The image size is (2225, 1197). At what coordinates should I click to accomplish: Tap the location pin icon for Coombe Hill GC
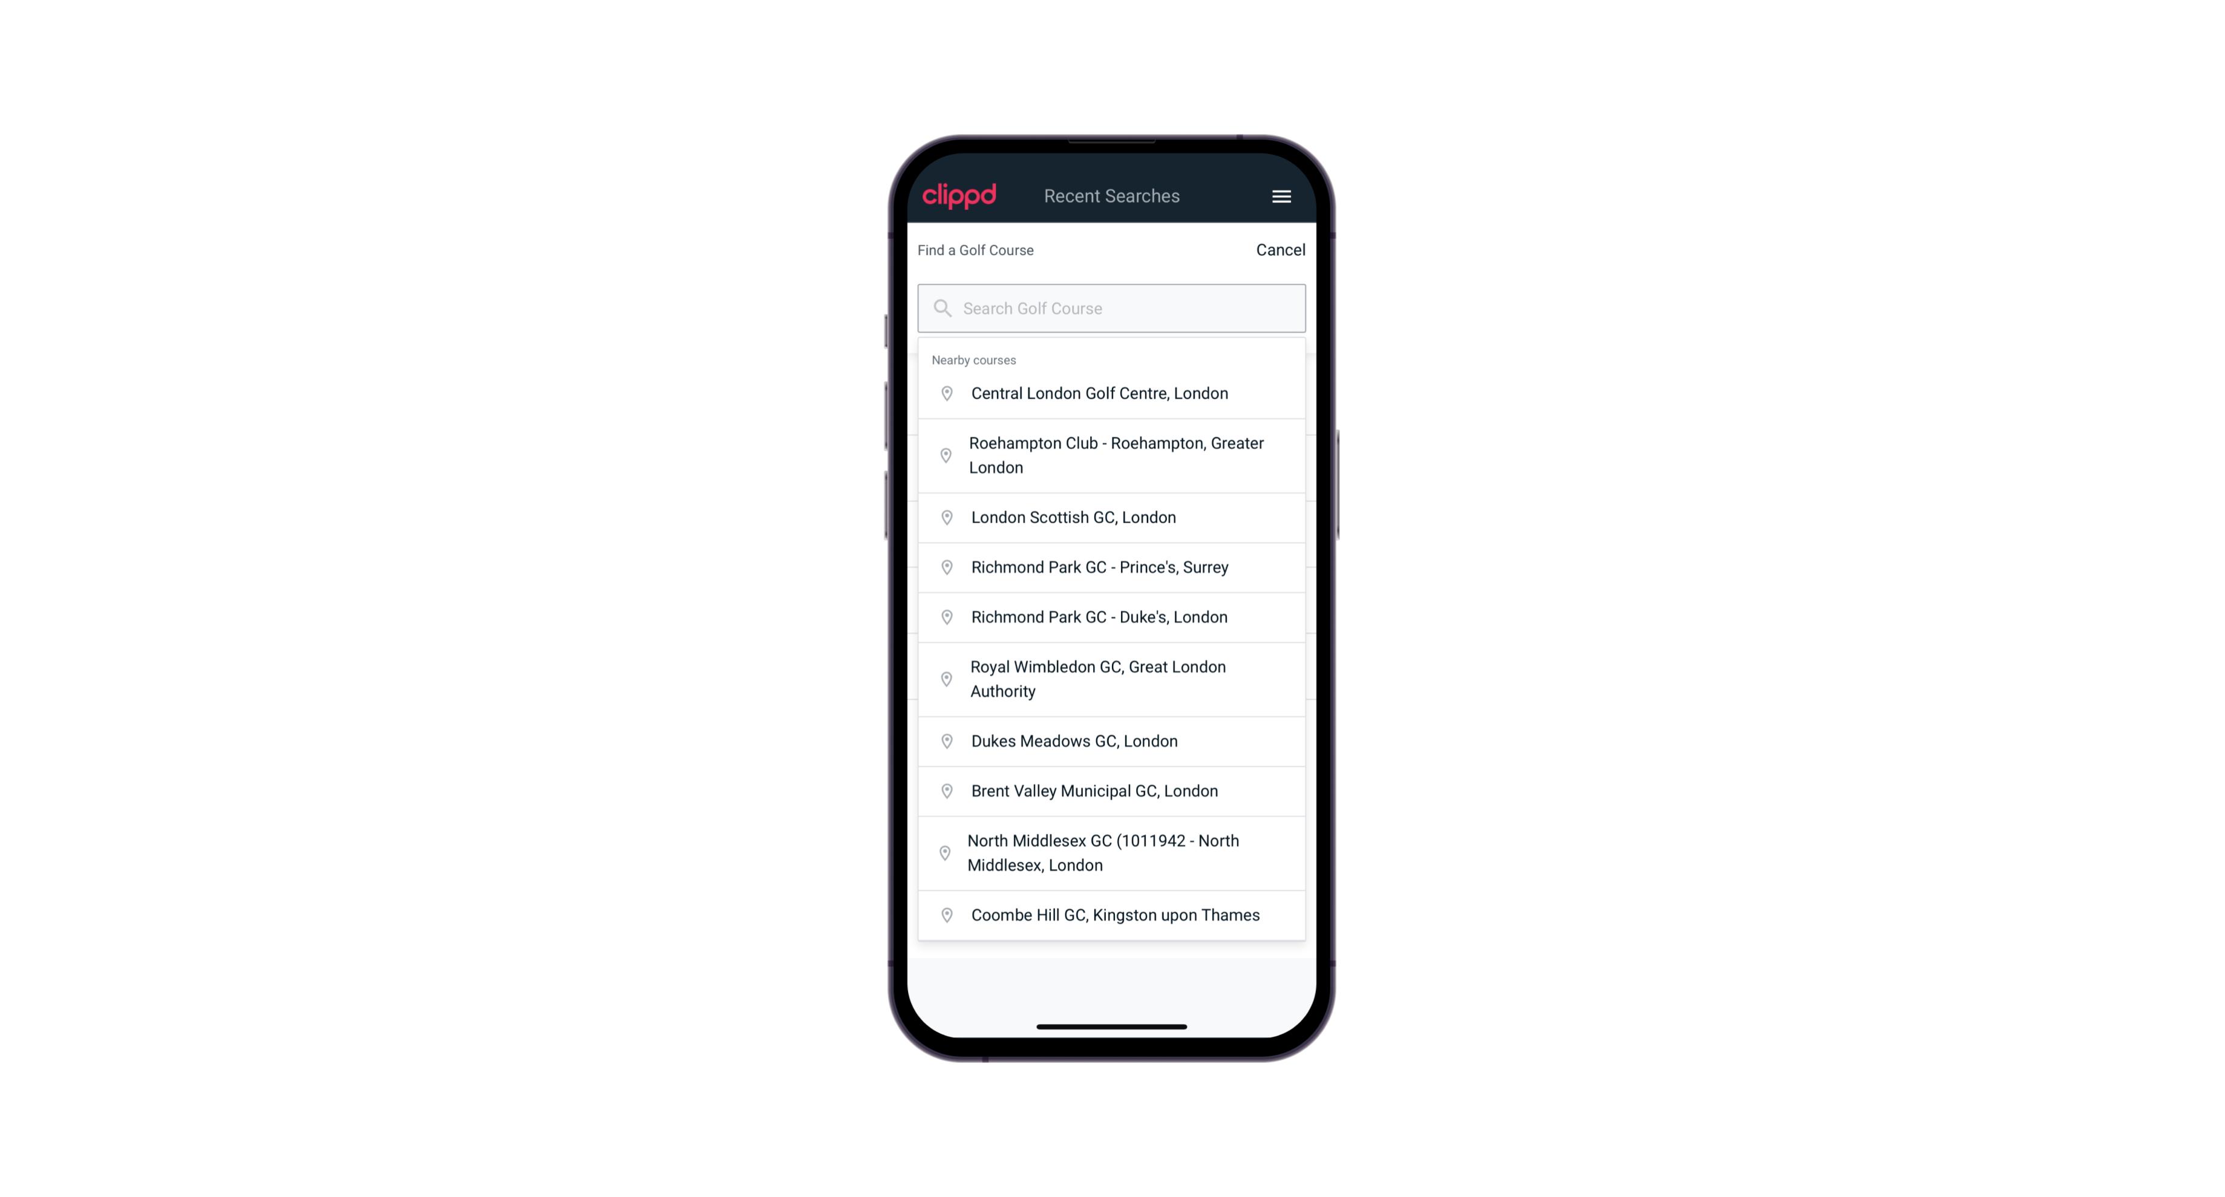point(944,914)
